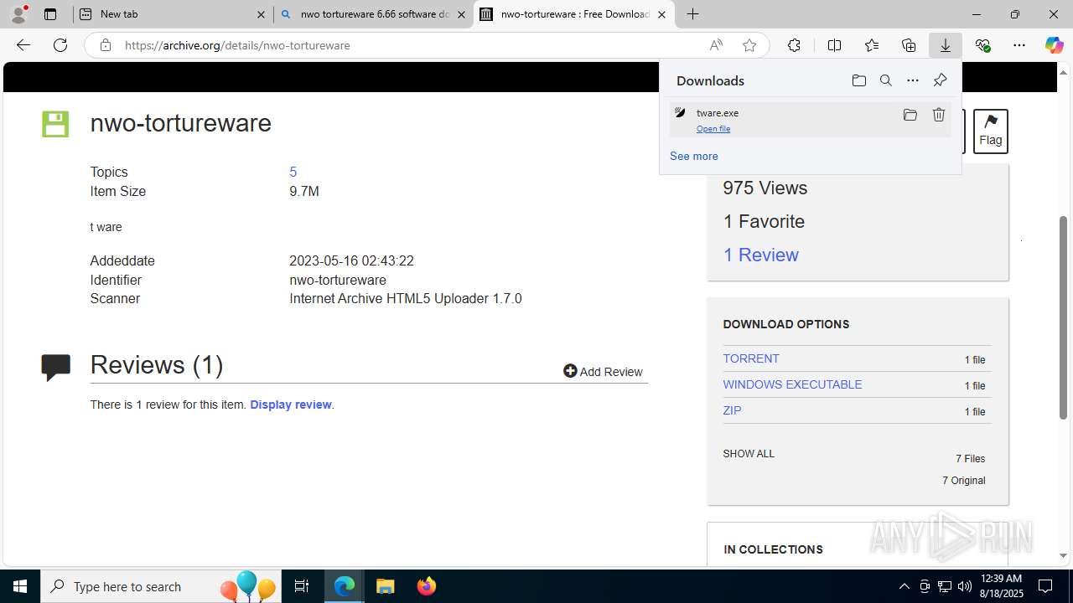Pin the Downloads panel
1073x603 pixels.
[940, 80]
